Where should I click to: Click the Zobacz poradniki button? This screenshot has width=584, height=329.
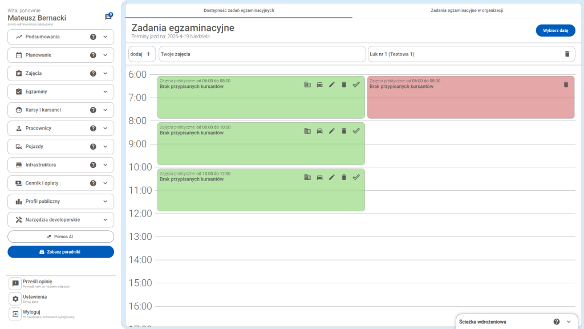point(60,252)
